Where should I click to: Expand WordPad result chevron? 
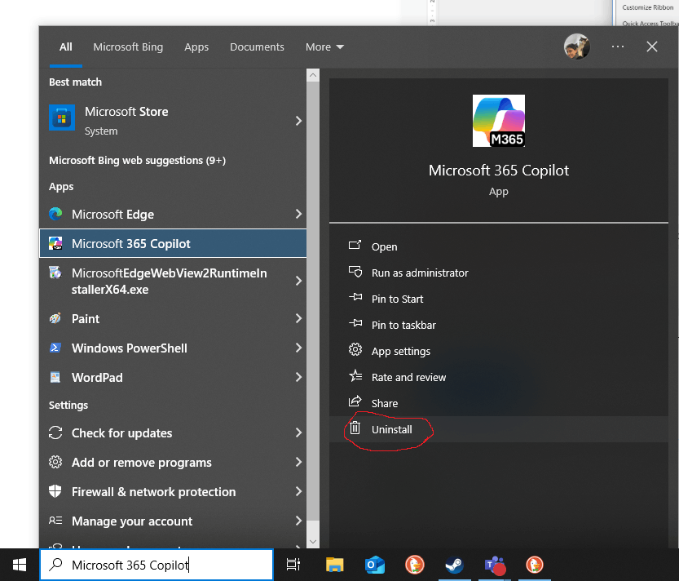pyautogui.click(x=298, y=377)
